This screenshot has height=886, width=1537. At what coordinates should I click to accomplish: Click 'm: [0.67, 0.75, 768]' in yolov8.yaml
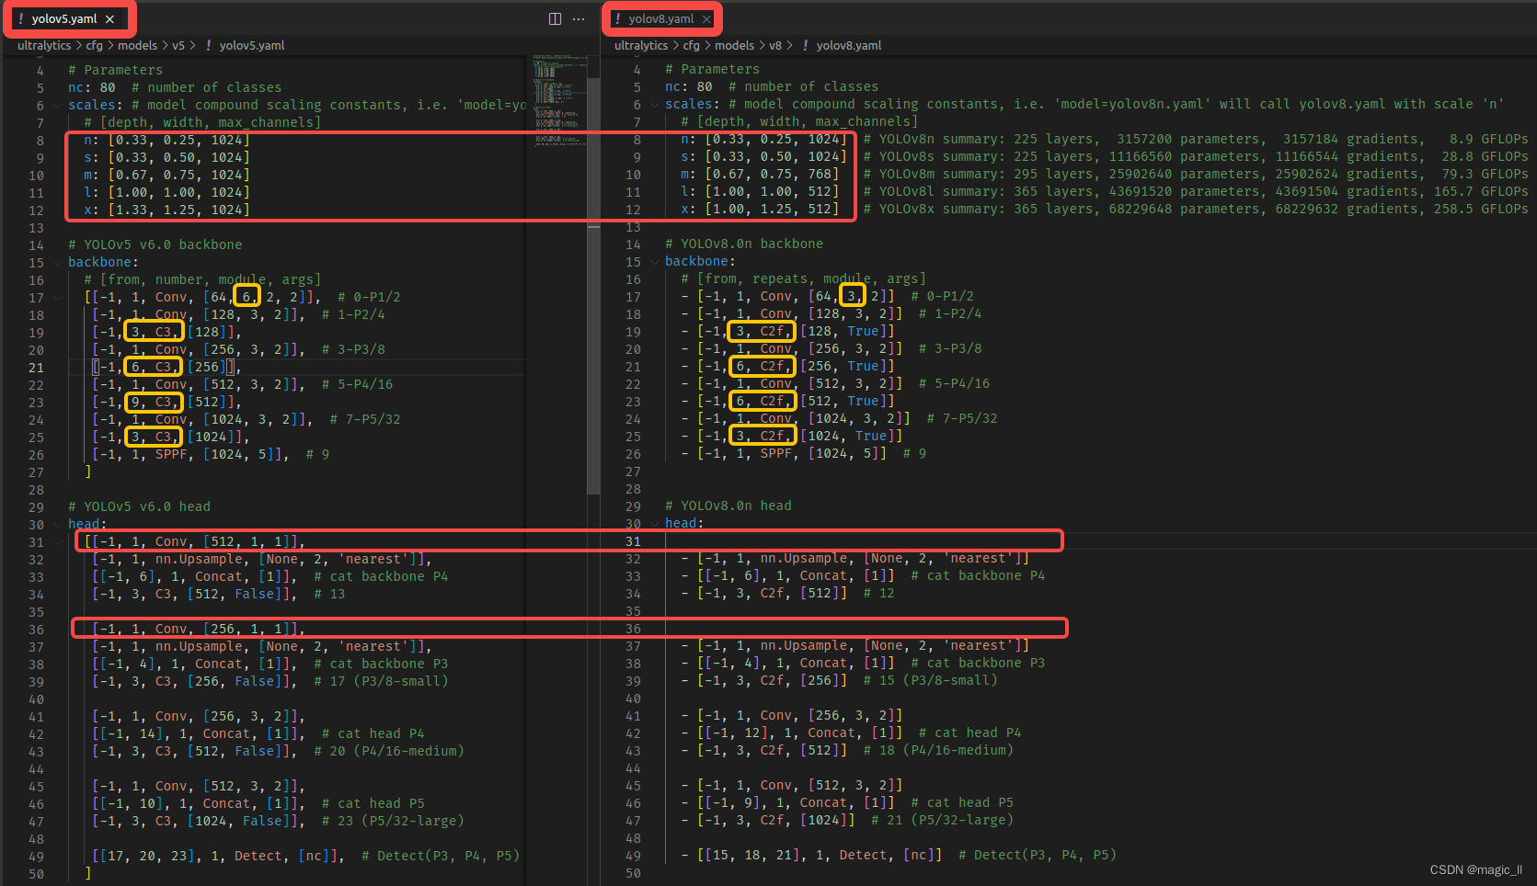click(x=760, y=174)
